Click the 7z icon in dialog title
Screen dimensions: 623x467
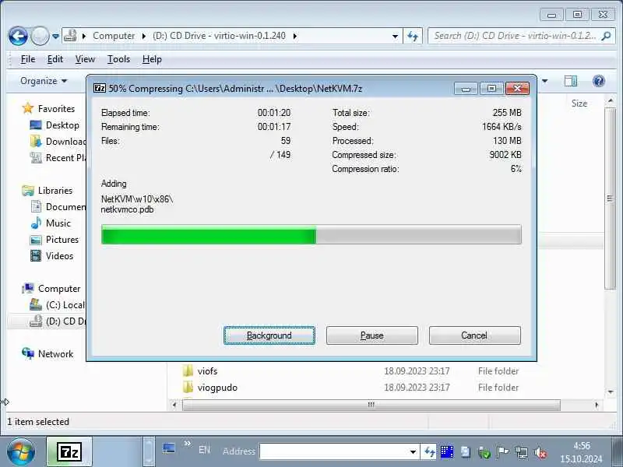click(100, 88)
